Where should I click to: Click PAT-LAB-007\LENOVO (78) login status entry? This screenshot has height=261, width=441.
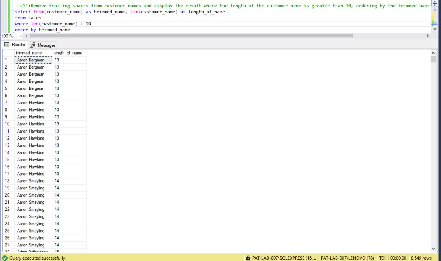347,258
